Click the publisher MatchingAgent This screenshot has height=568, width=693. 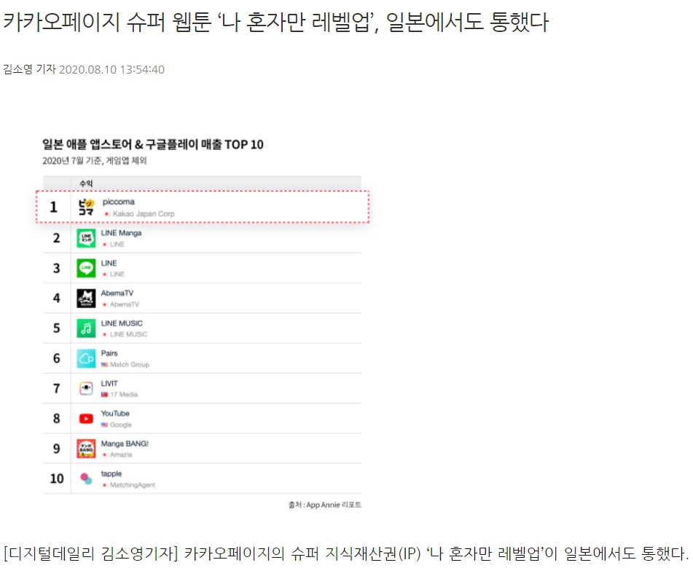[x=133, y=485]
